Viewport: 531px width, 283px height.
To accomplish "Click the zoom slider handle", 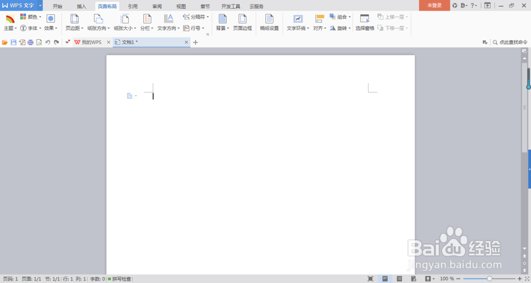I will 490,279.
